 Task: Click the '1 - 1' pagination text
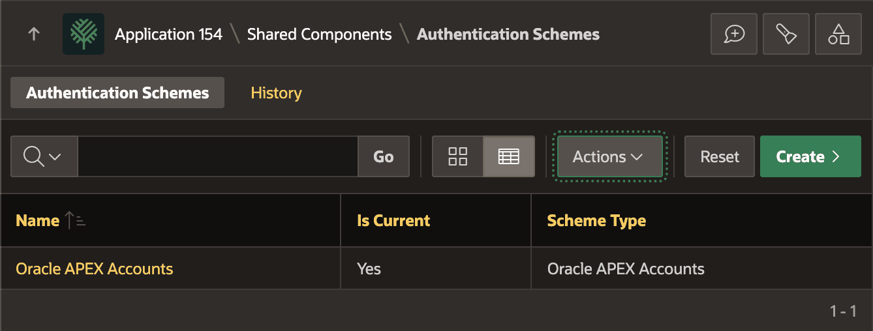pos(843,311)
